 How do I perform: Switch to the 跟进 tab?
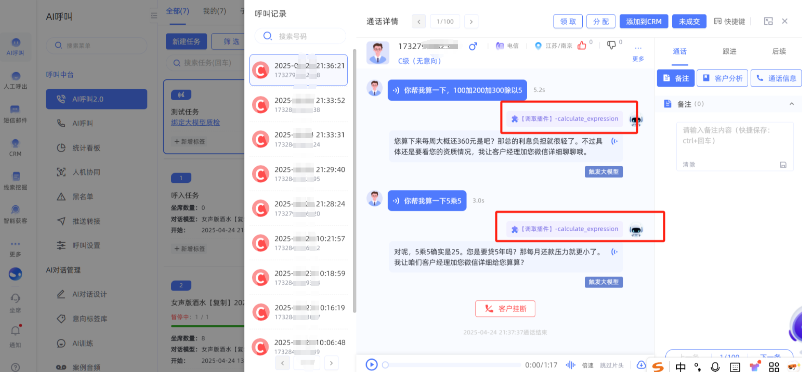coord(729,51)
